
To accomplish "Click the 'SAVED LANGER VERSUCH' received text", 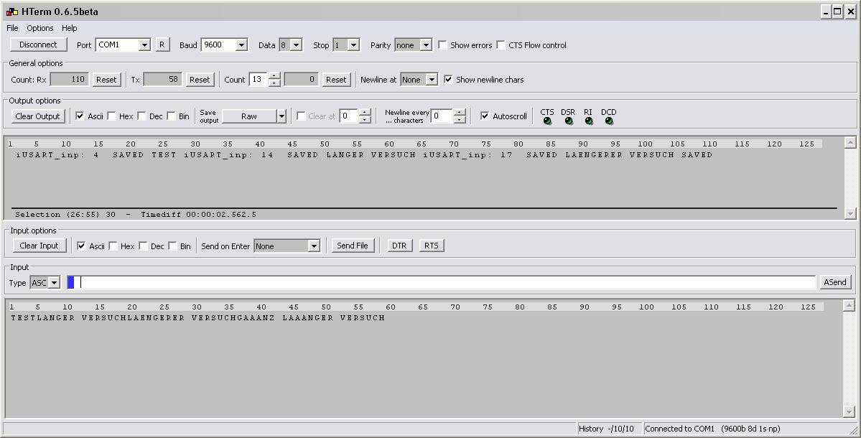I will tap(351, 155).
